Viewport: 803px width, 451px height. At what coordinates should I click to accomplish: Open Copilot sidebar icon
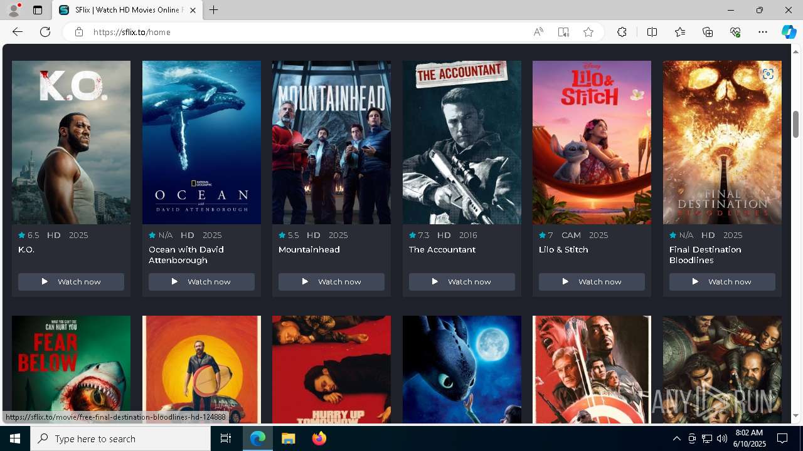789,32
